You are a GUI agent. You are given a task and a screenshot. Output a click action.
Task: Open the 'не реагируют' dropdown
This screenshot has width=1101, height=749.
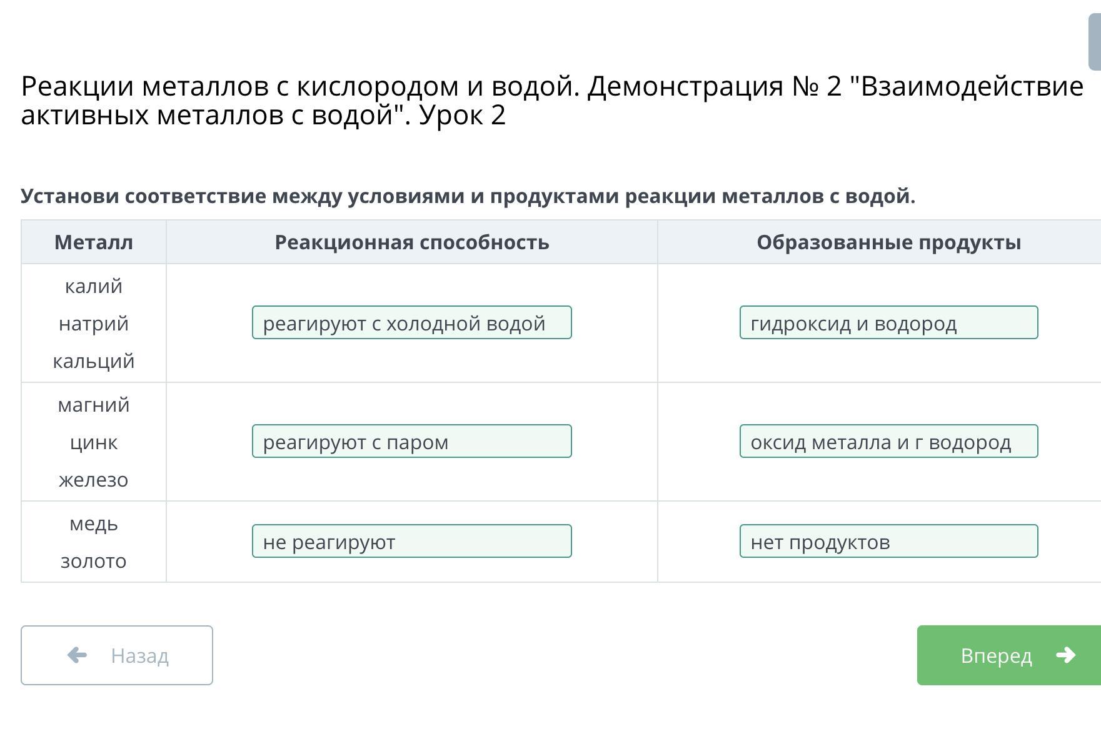[412, 541]
